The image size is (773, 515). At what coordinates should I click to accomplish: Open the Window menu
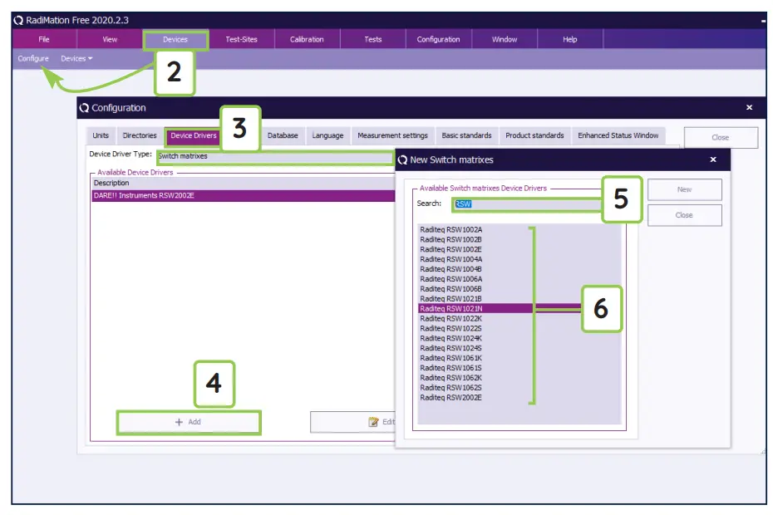pos(505,39)
